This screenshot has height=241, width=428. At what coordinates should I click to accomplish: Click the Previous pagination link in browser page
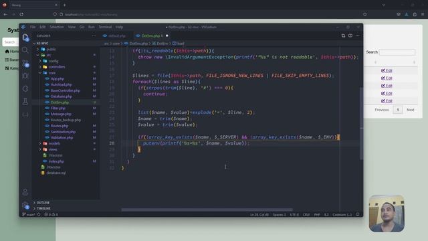(x=382, y=110)
